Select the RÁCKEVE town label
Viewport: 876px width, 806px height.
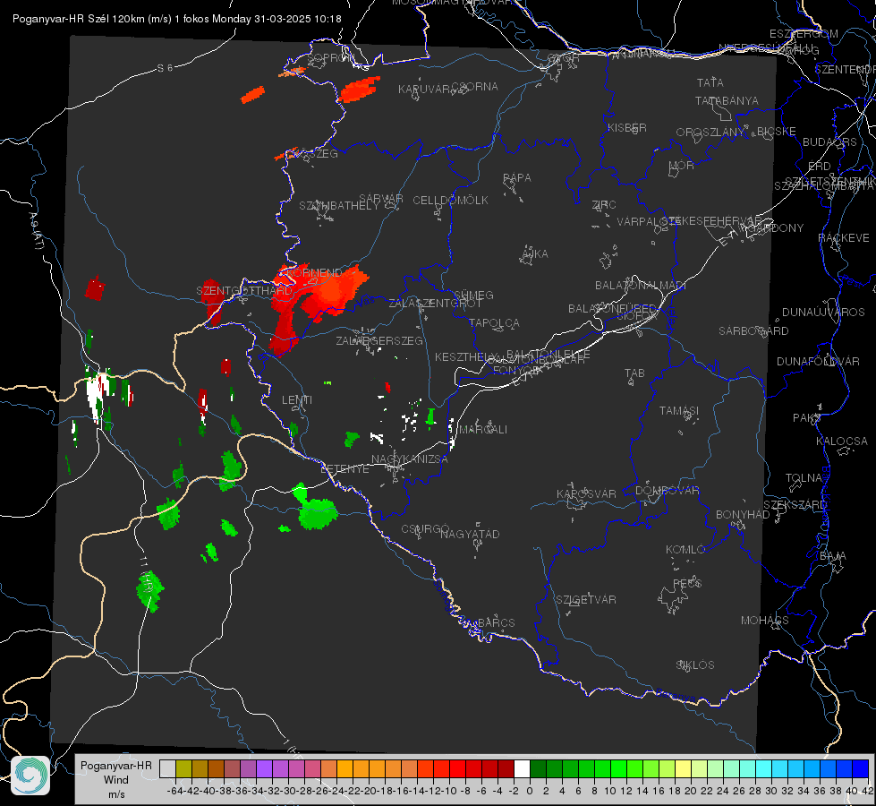[x=844, y=237]
